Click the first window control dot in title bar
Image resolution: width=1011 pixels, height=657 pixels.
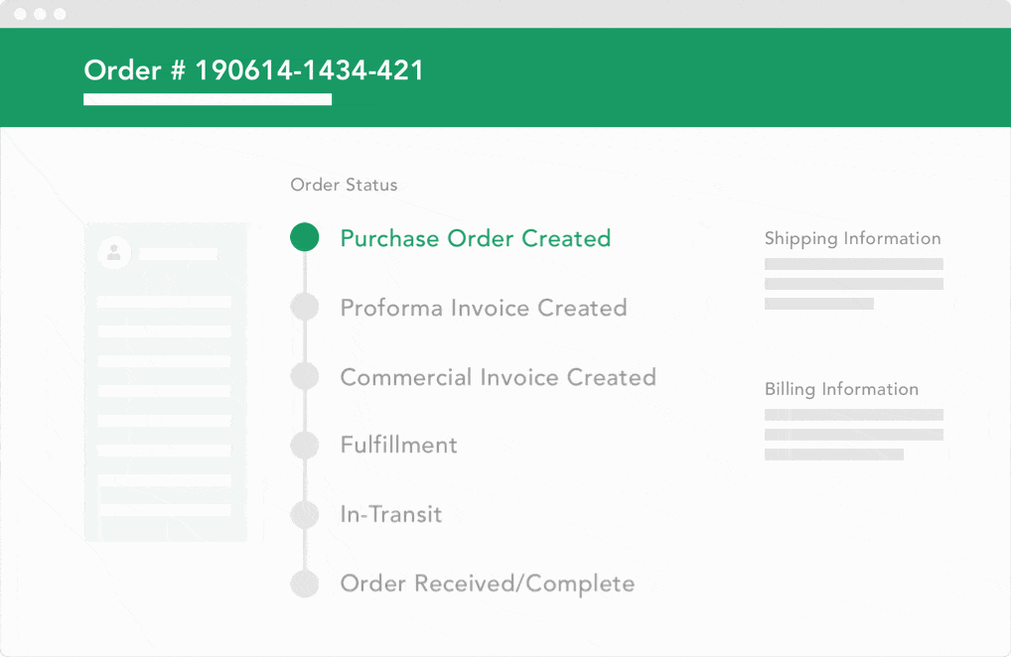point(20,14)
